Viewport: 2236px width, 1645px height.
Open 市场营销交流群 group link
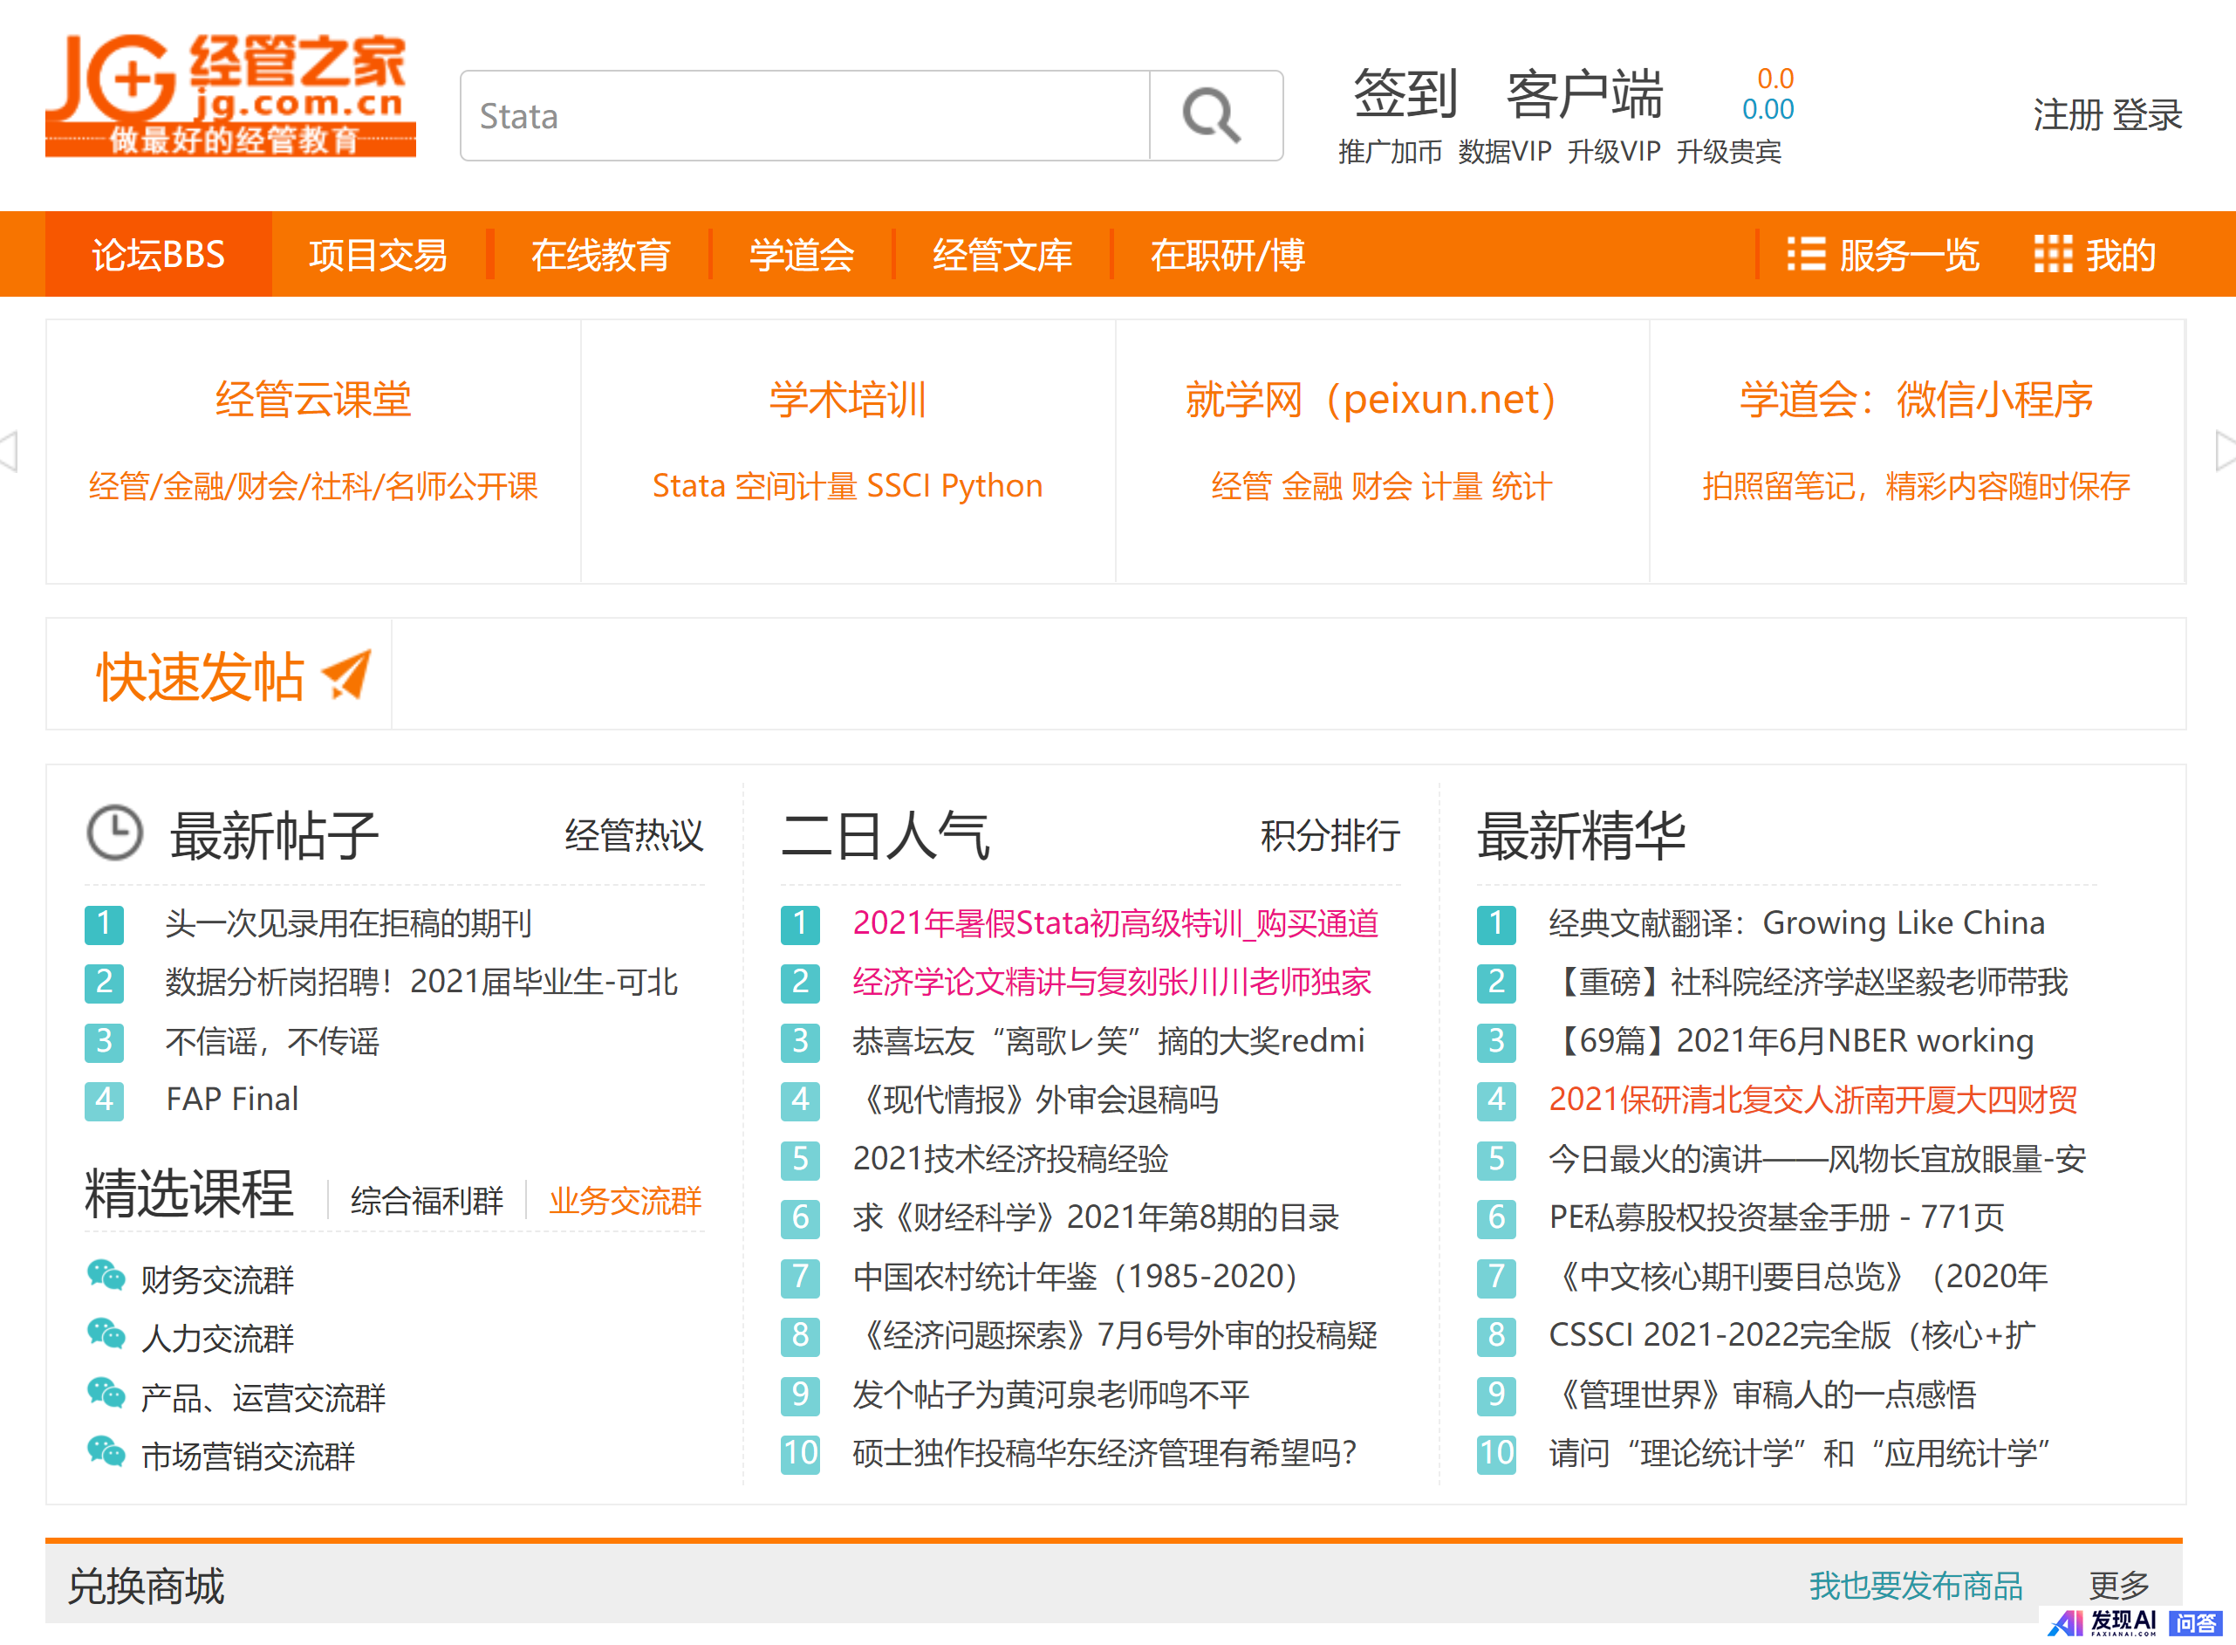[x=249, y=1456]
